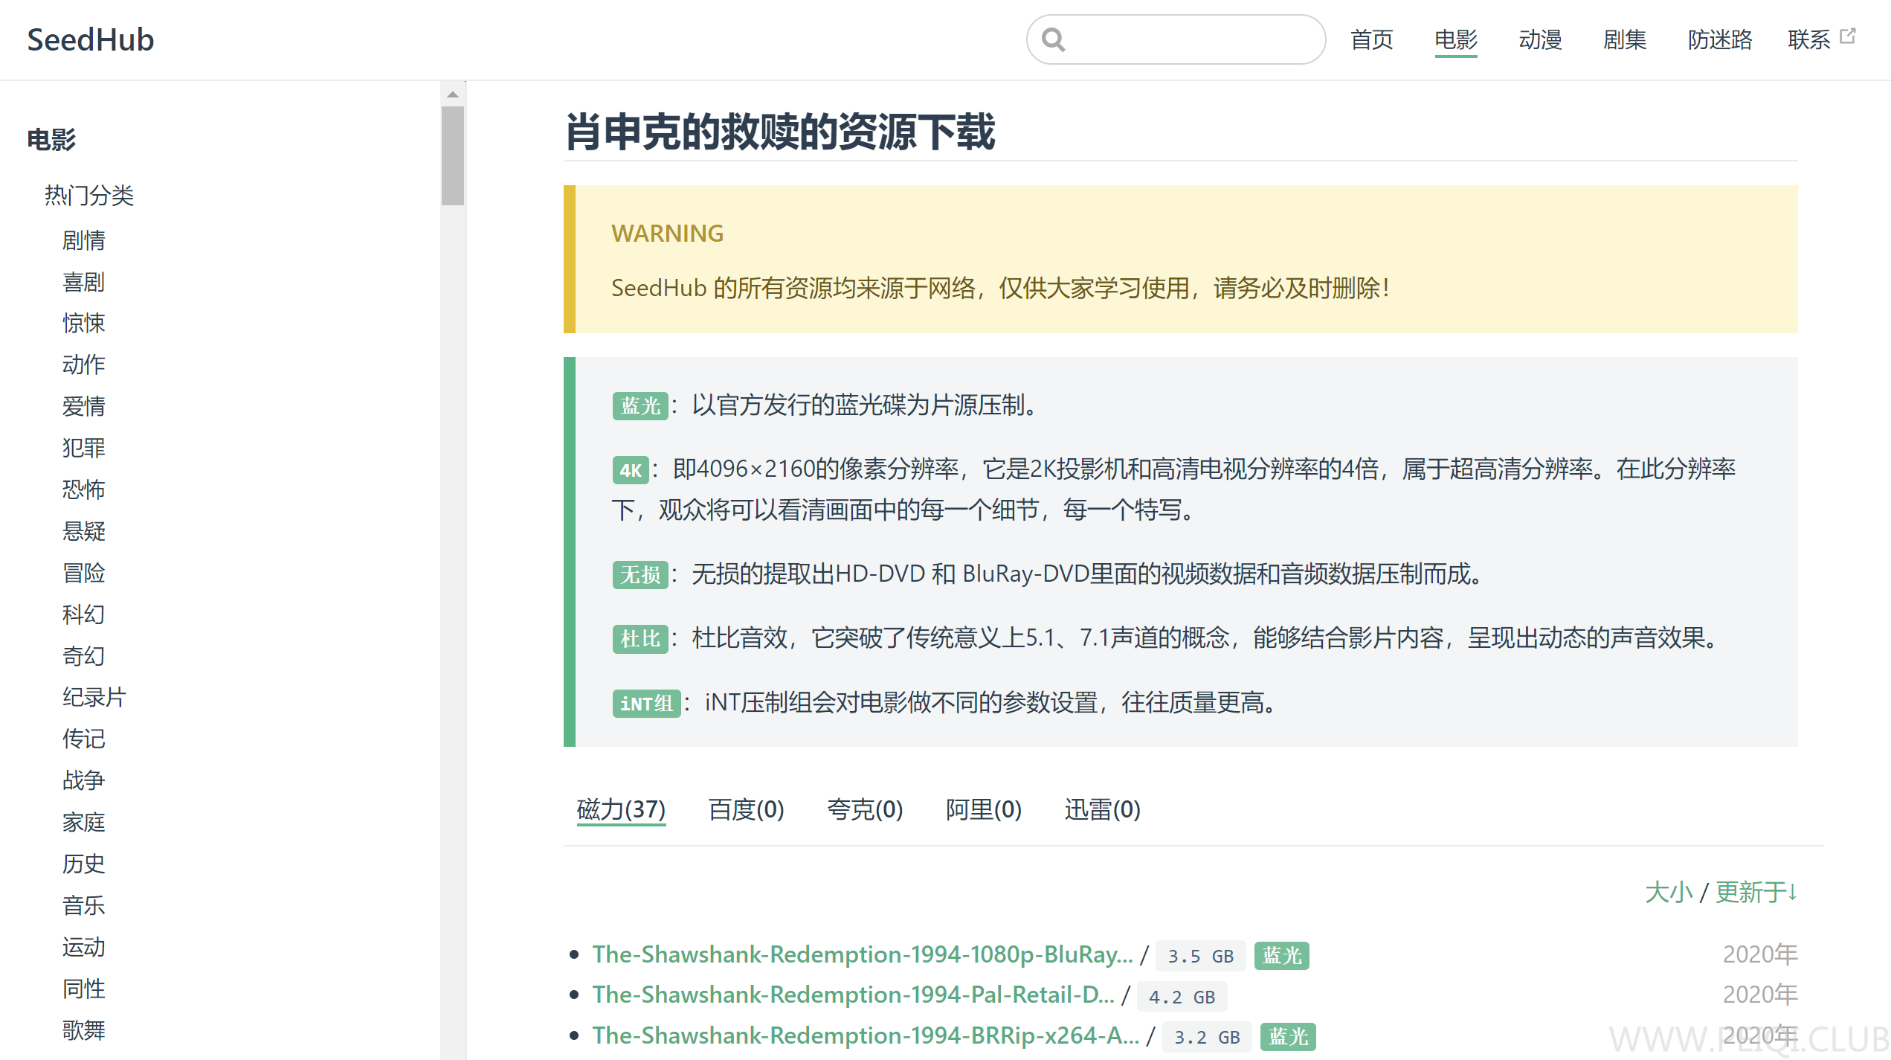Open 电影 in top navigation
This screenshot has height=1060, width=1891.
(x=1456, y=39)
